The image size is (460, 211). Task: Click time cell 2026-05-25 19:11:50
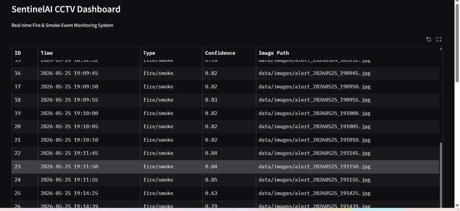click(x=89, y=166)
